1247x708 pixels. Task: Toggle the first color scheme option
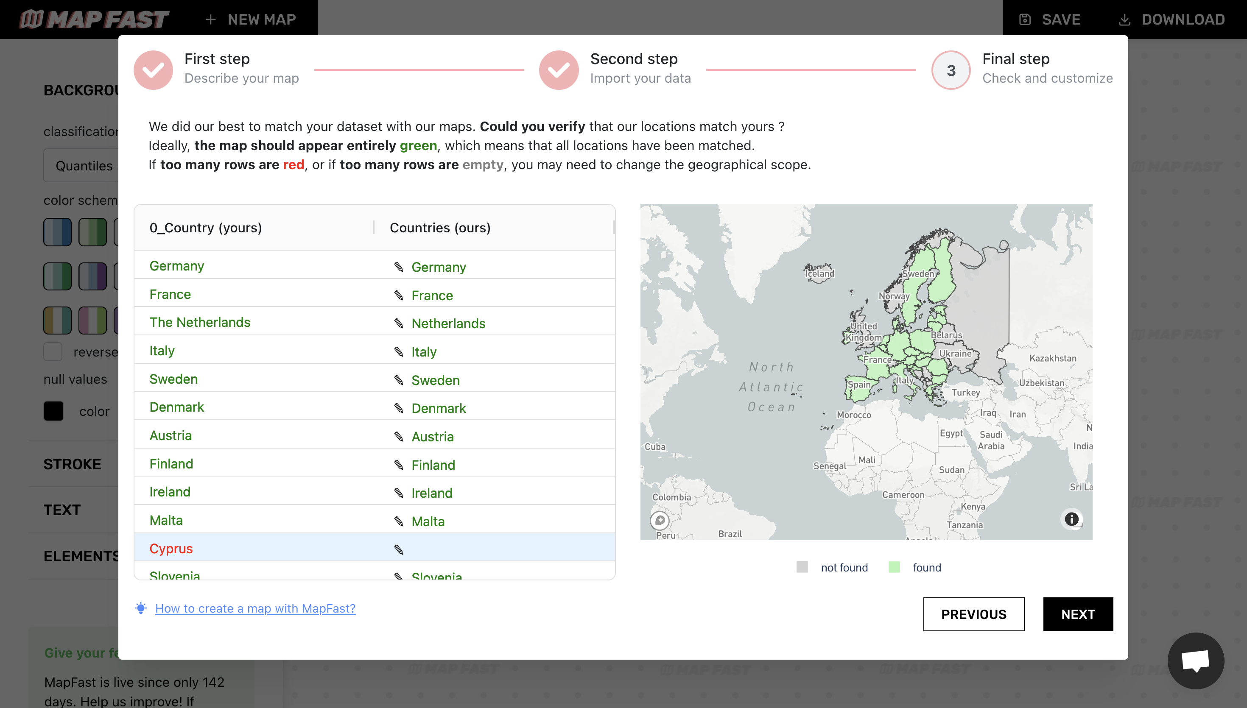tap(57, 232)
